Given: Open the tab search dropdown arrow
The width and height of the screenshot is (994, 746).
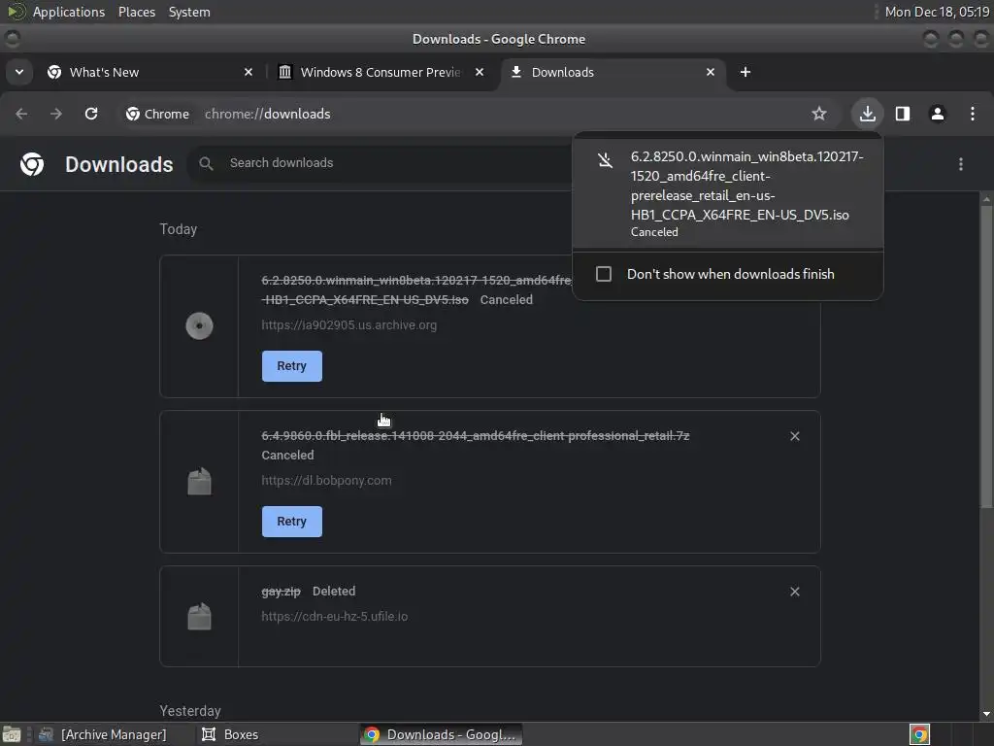Looking at the screenshot, I should pos(19,72).
